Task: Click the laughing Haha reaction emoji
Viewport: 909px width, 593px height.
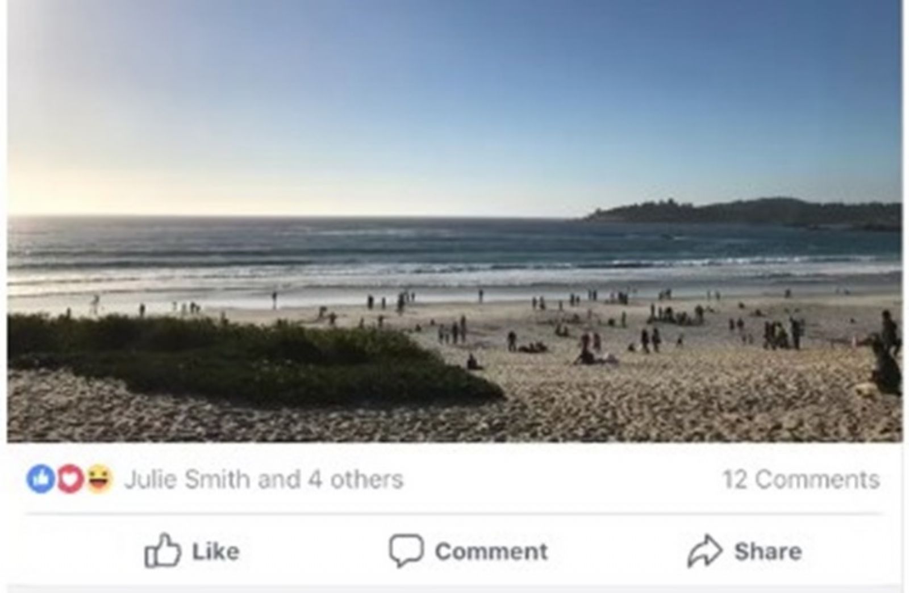Action: (x=99, y=479)
